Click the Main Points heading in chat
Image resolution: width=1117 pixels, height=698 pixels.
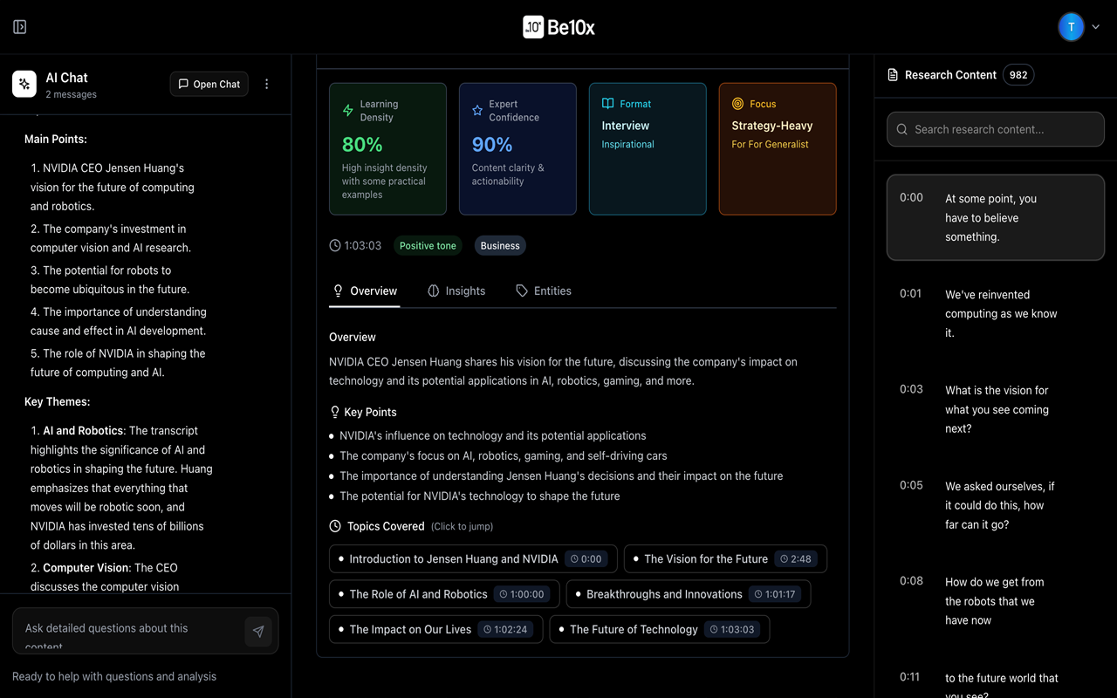tap(56, 140)
